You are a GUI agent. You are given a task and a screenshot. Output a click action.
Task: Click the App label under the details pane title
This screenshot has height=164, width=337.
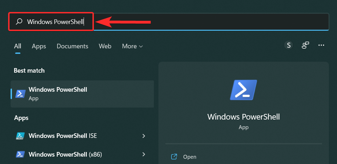[x=243, y=127]
